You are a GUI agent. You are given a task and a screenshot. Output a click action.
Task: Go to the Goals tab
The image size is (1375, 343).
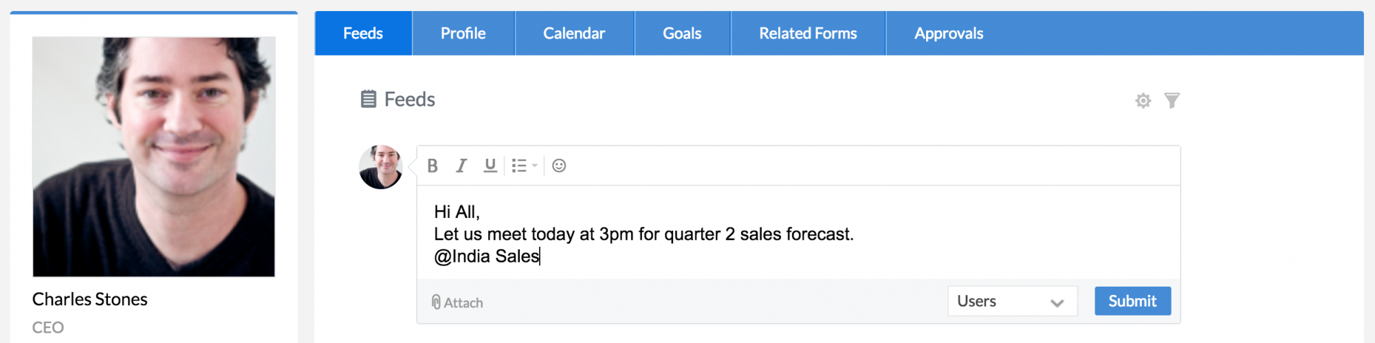(682, 33)
